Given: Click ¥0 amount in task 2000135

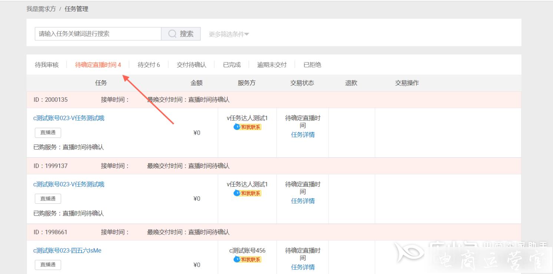Looking at the screenshot, I should pos(197,133).
